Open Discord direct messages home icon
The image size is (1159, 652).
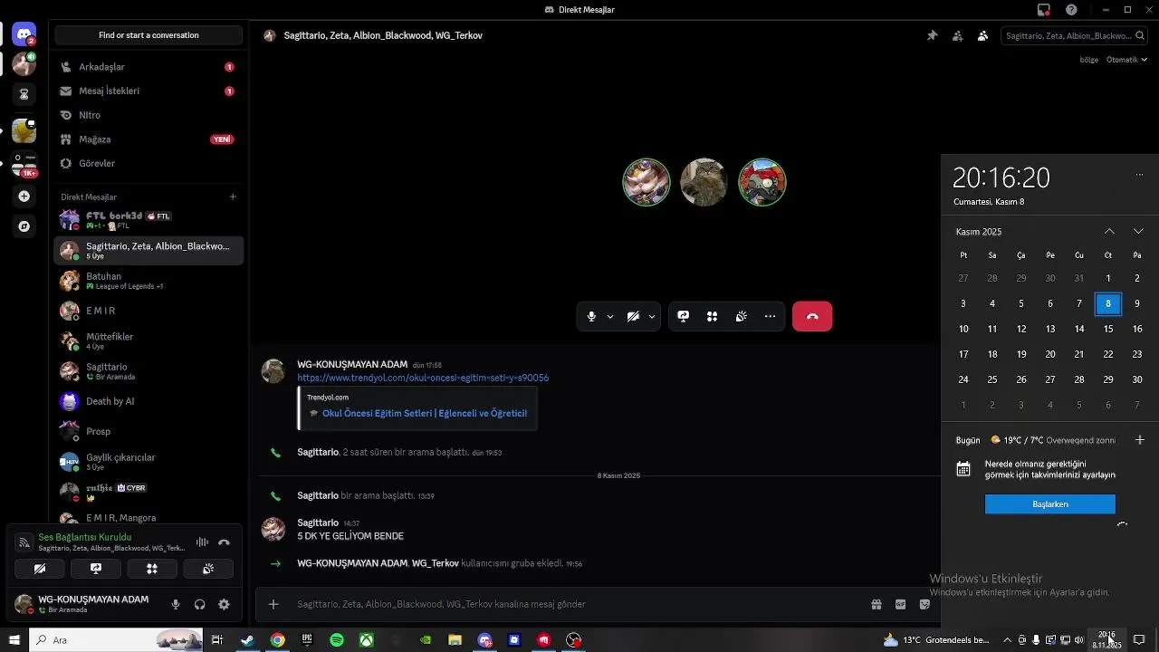24,35
